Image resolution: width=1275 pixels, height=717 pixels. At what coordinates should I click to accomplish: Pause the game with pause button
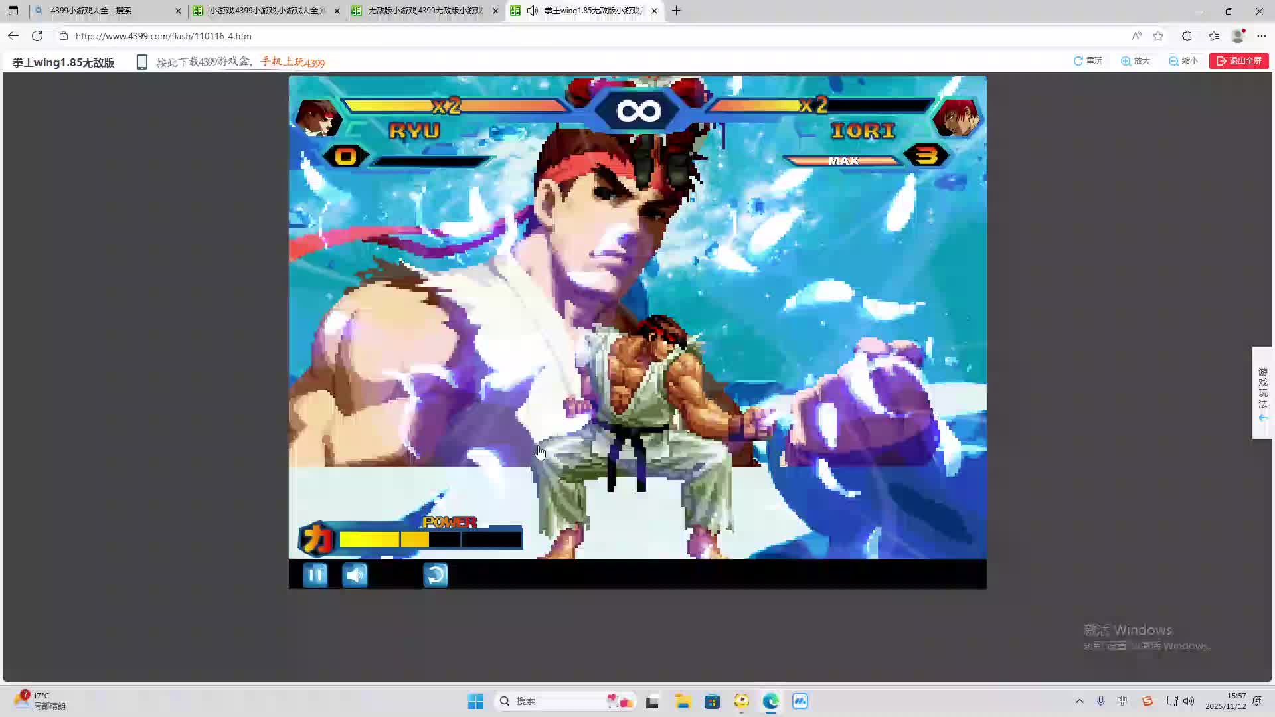click(x=315, y=575)
